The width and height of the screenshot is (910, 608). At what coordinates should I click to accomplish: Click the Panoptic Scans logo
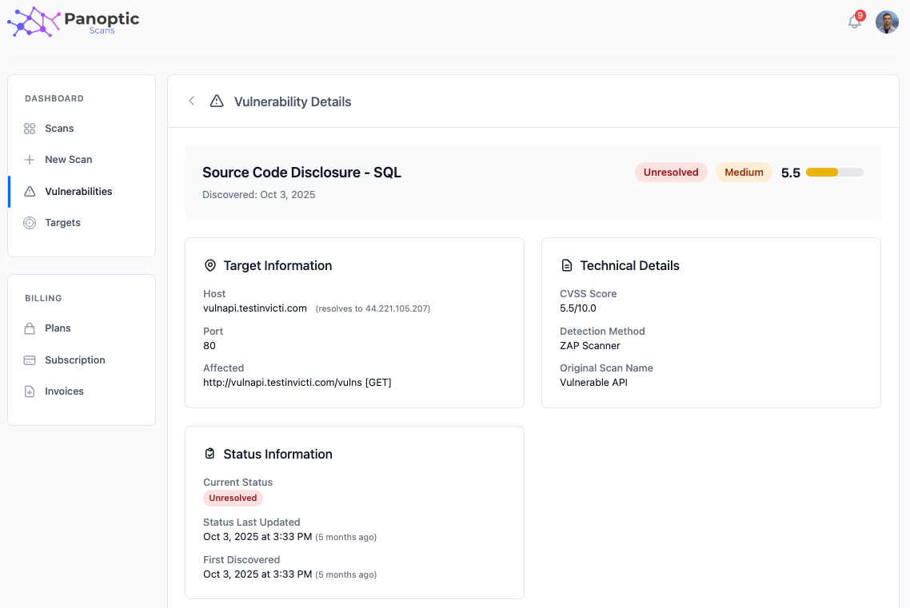click(72, 22)
